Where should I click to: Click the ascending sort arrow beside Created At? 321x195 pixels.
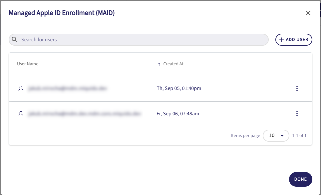click(159, 64)
